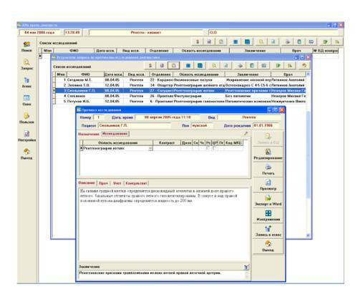Viewport: 358px width, 307px height.
Task: Click Редактирование in the protocol window
Action: [268, 154]
